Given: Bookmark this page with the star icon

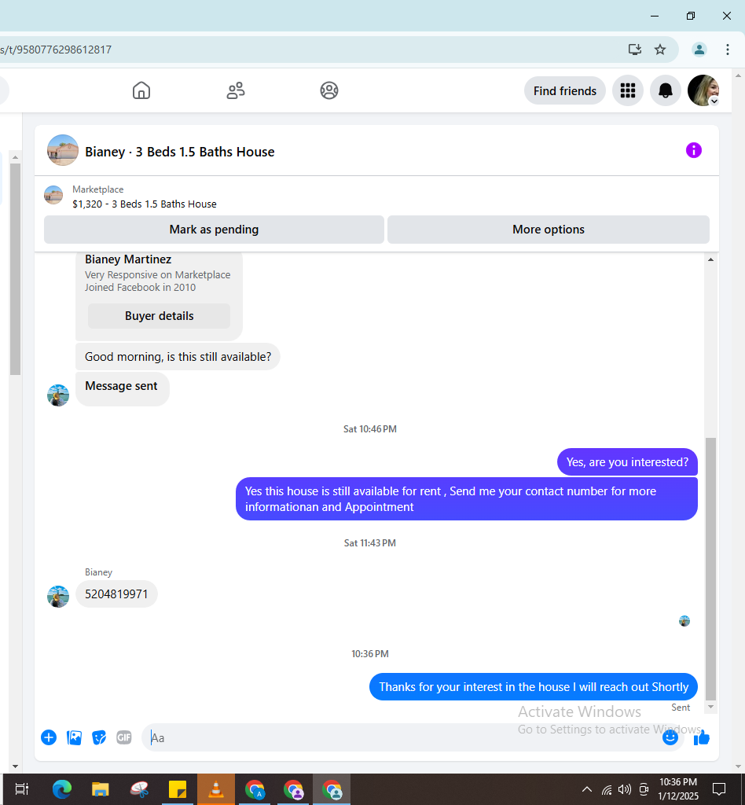Looking at the screenshot, I should point(660,50).
